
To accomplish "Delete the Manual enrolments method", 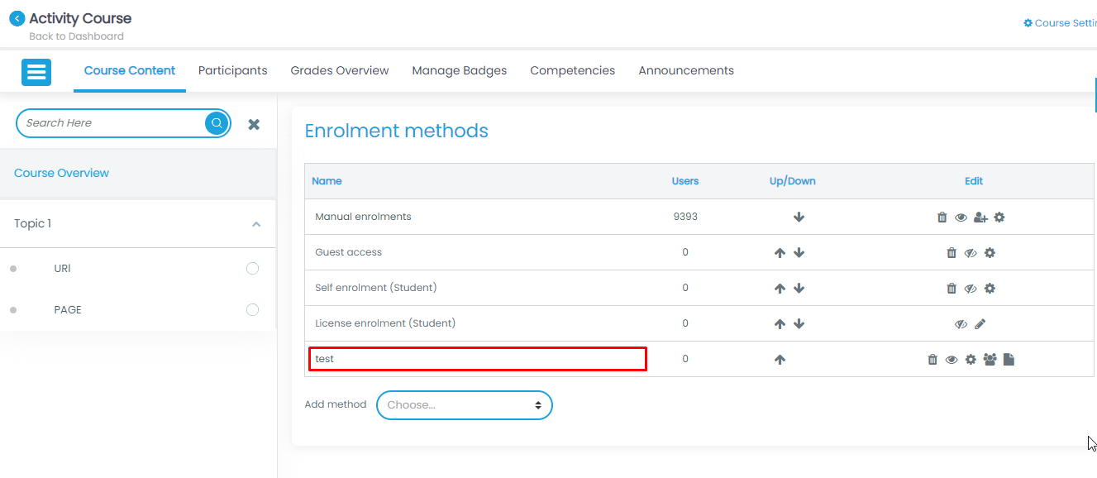I will click(x=942, y=217).
